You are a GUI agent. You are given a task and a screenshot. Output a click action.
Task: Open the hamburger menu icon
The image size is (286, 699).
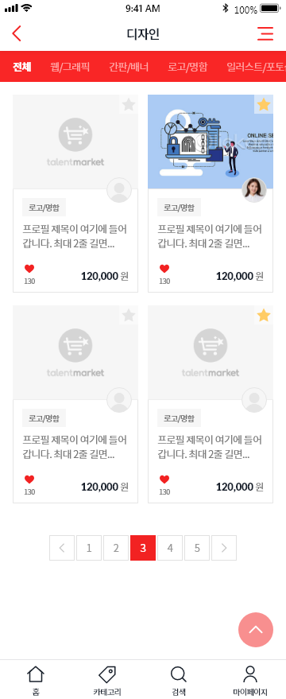[x=265, y=34]
